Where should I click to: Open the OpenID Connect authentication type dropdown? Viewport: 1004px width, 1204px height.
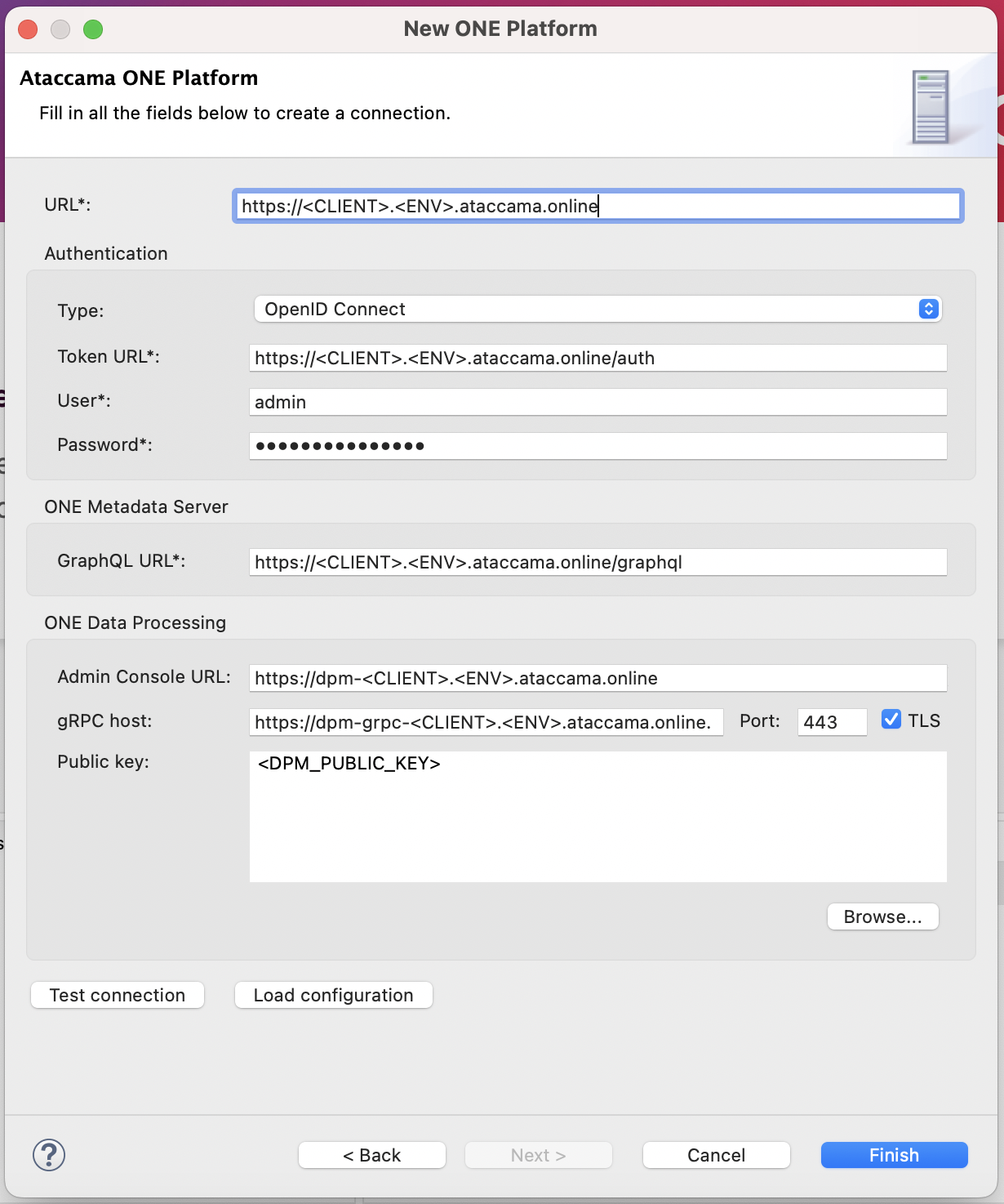(x=598, y=309)
